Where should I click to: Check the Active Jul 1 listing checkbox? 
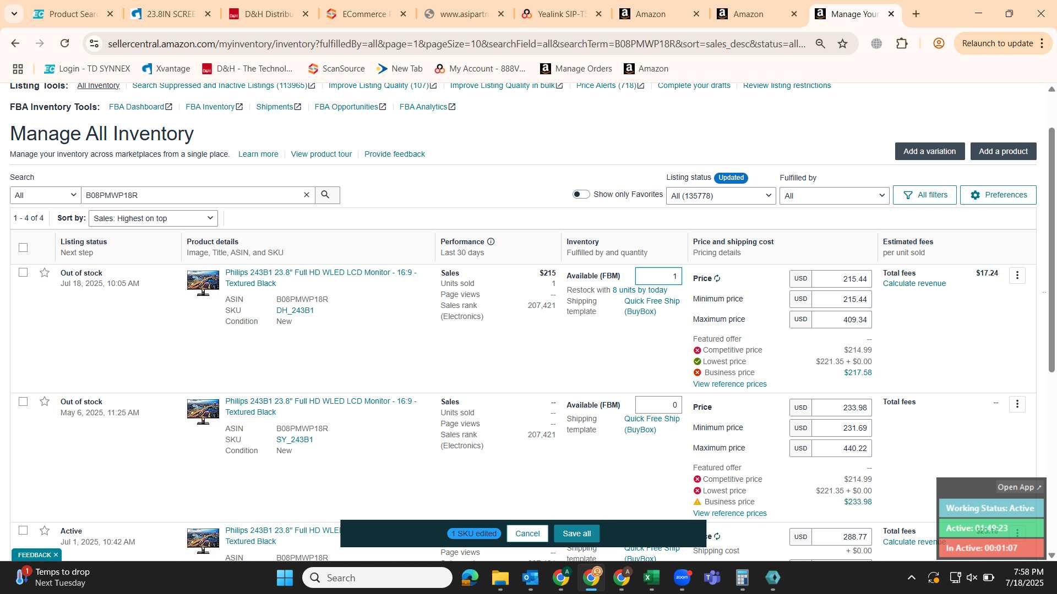tap(23, 530)
